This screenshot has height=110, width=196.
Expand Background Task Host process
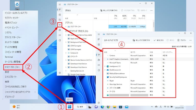66,42
